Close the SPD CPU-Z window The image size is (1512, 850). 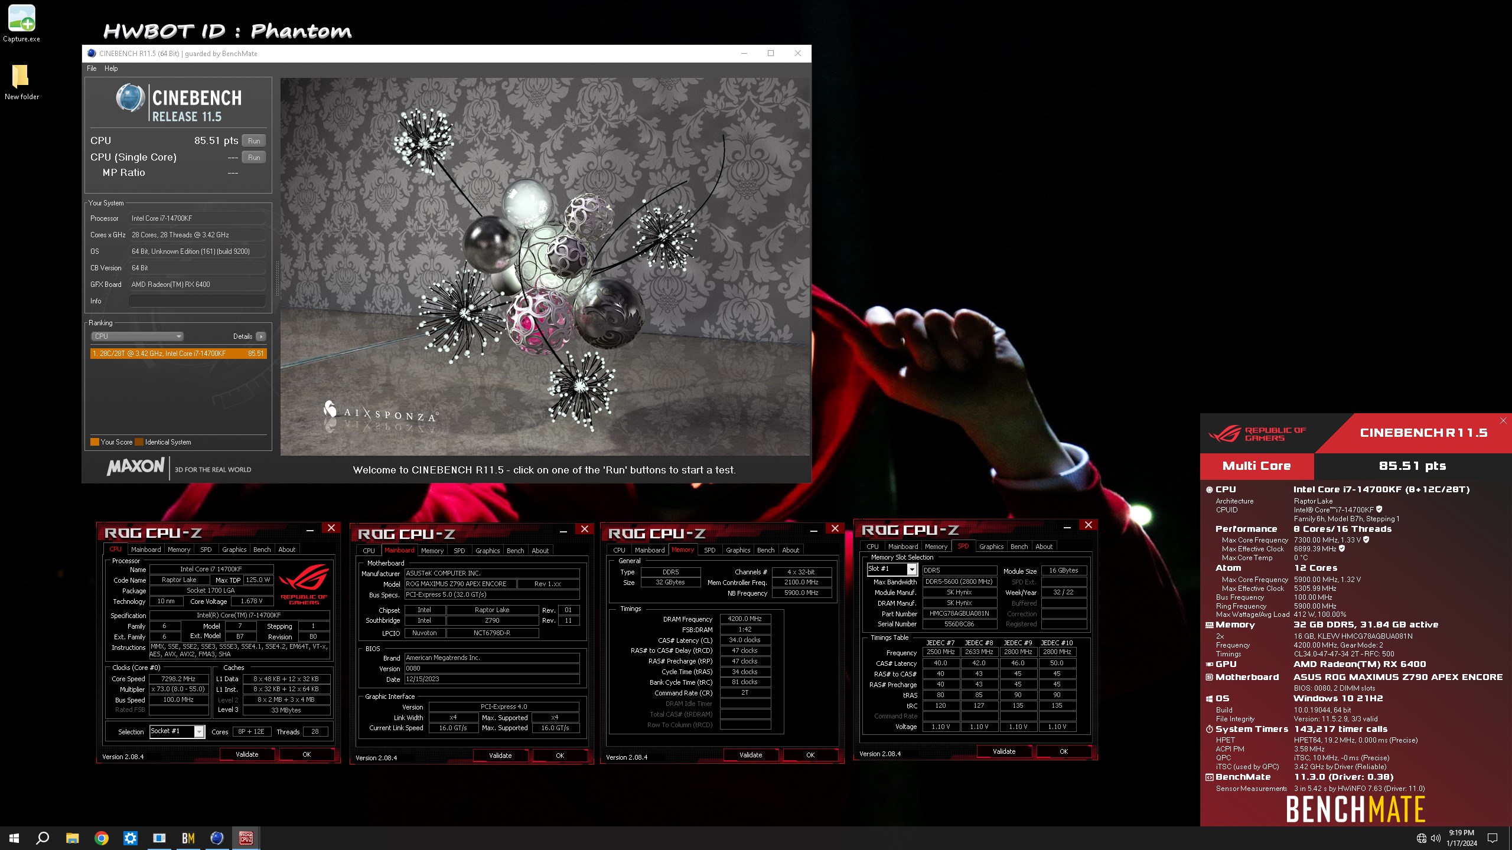(1089, 525)
